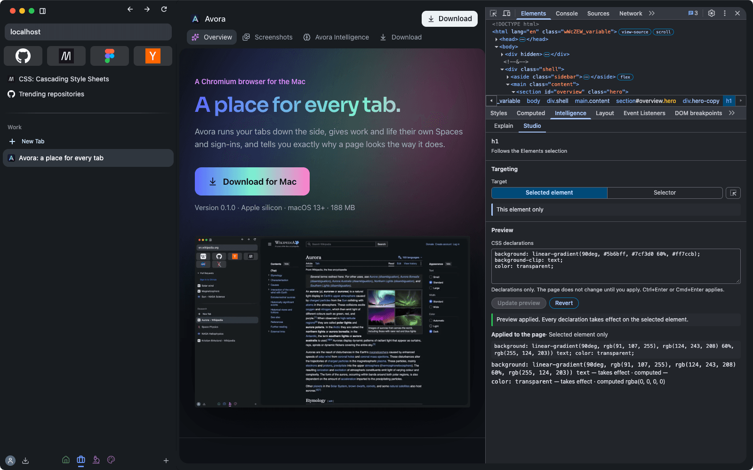The width and height of the screenshot is (753, 470).
Task: Click the localhost address bar
Action: click(x=88, y=32)
